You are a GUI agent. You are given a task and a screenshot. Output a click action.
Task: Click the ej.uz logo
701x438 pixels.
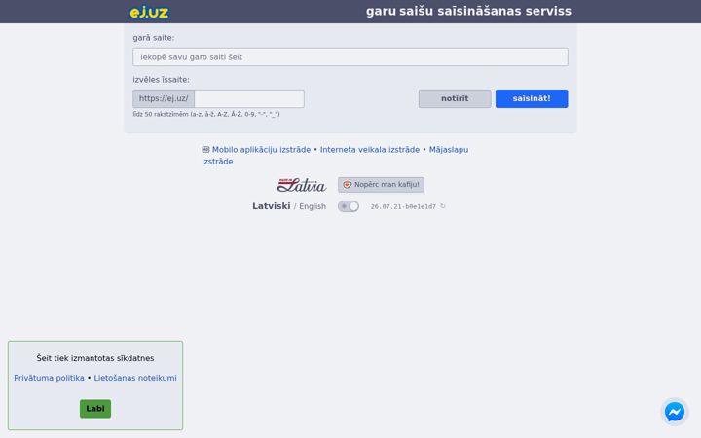point(149,12)
